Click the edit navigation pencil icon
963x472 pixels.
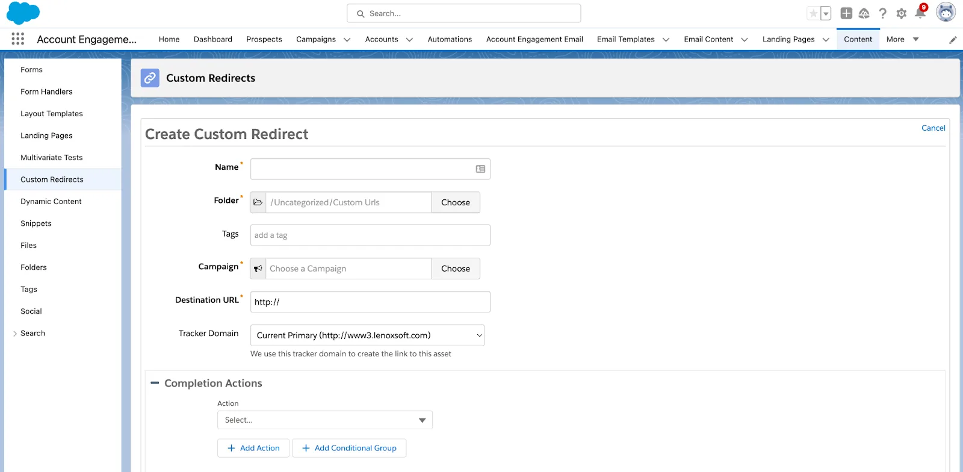pyautogui.click(x=953, y=40)
